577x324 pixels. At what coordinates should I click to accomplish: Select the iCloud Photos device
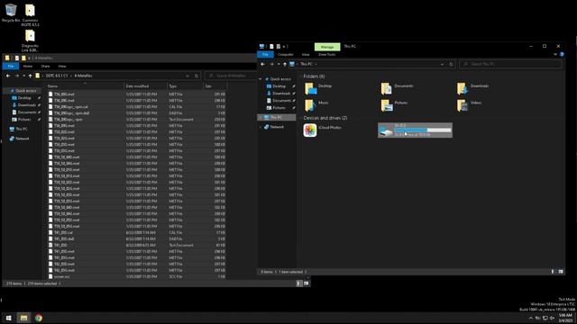click(323, 130)
